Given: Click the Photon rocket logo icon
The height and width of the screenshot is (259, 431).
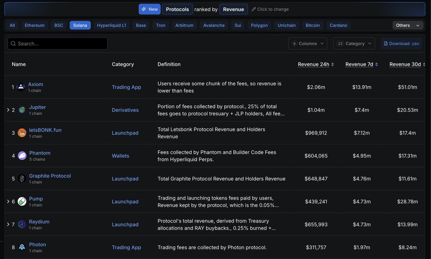Looking at the screenshot, I should coord(22,247).
